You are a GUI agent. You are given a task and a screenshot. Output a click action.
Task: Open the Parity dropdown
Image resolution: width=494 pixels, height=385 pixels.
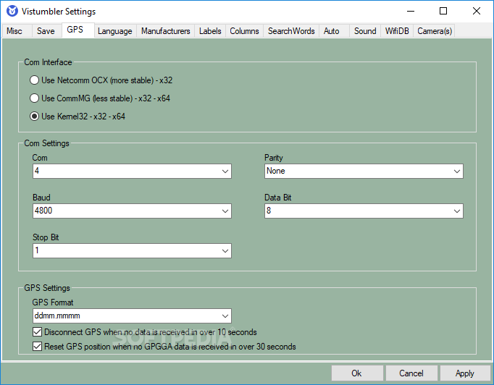[x=364, y=171]
